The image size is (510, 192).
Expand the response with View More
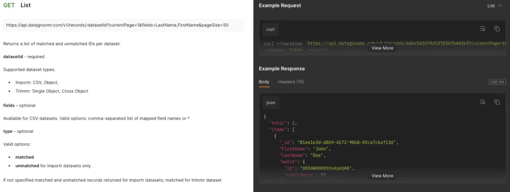coord(382,176)
